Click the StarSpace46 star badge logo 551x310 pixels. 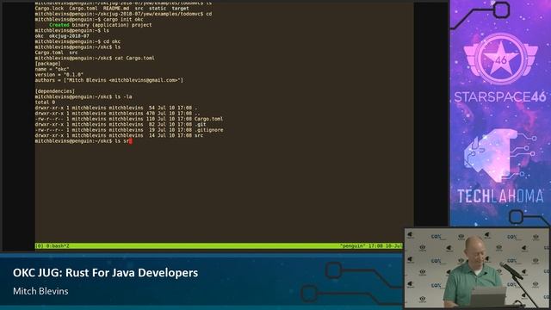coord(500,59)
